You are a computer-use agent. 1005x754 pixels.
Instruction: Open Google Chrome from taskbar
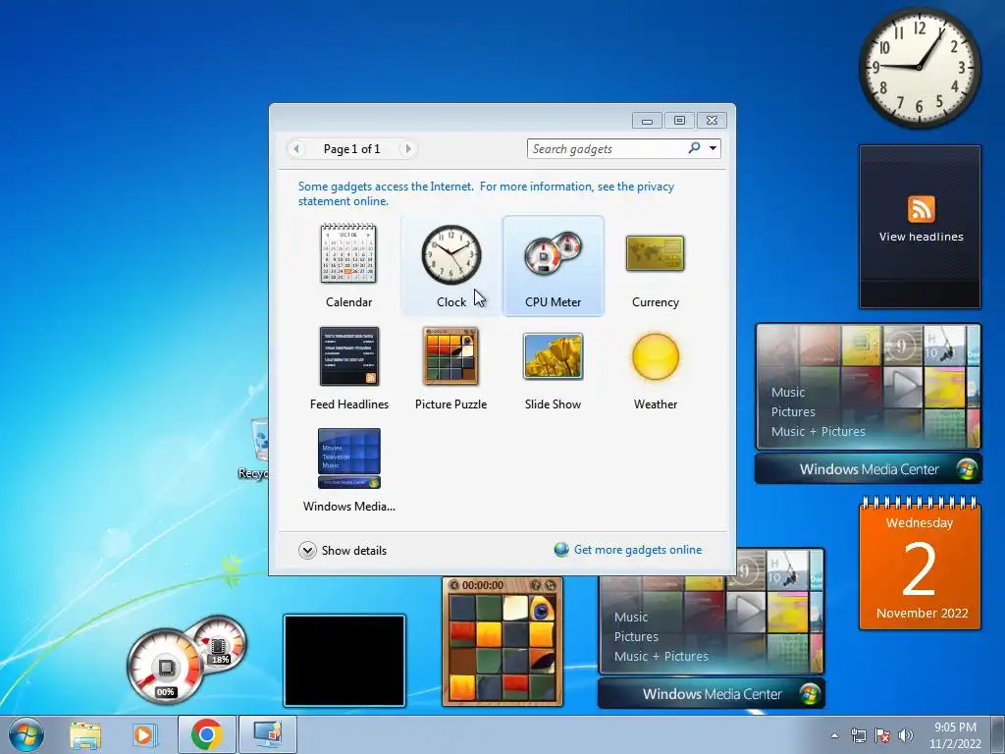(x=206, y=734)
